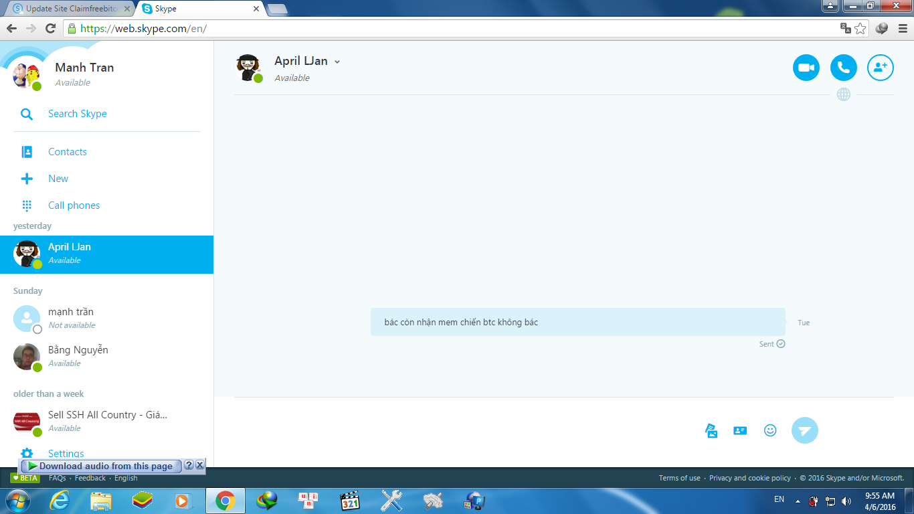This screenshot has height=514, width=914.
Task: Open Internet Download Manager from taskbar
Action: point(267,501)
